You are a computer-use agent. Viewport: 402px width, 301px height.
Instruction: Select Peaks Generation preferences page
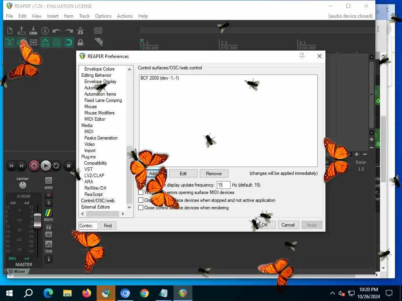(x=101, y=138)
